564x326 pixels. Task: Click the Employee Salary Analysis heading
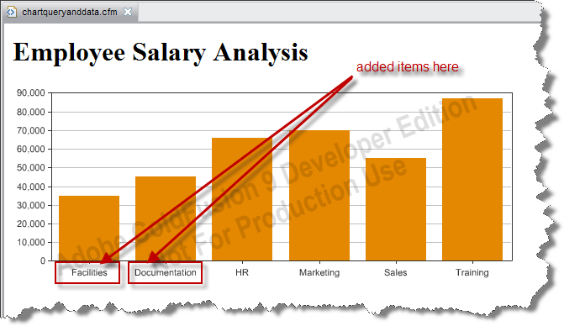point(161,52)
